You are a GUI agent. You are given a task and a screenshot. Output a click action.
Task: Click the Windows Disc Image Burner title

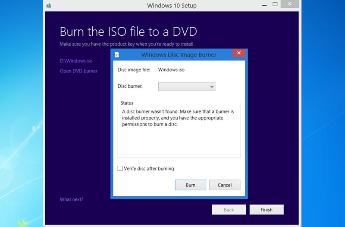point(179,55)
